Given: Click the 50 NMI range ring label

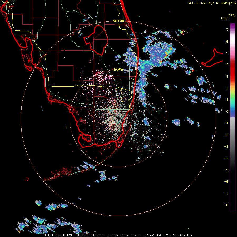Looking at the screenshot, I should point(118,70).
